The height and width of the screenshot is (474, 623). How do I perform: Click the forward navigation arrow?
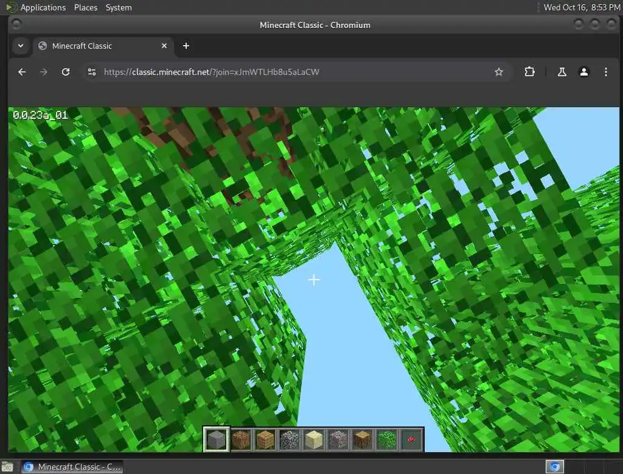[44, 72]
